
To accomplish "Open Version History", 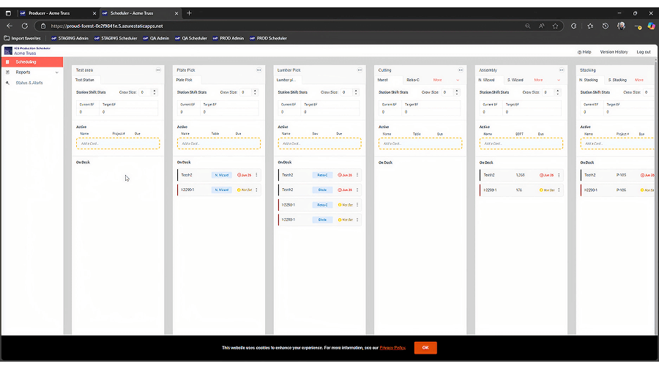I will pos(614,52).
